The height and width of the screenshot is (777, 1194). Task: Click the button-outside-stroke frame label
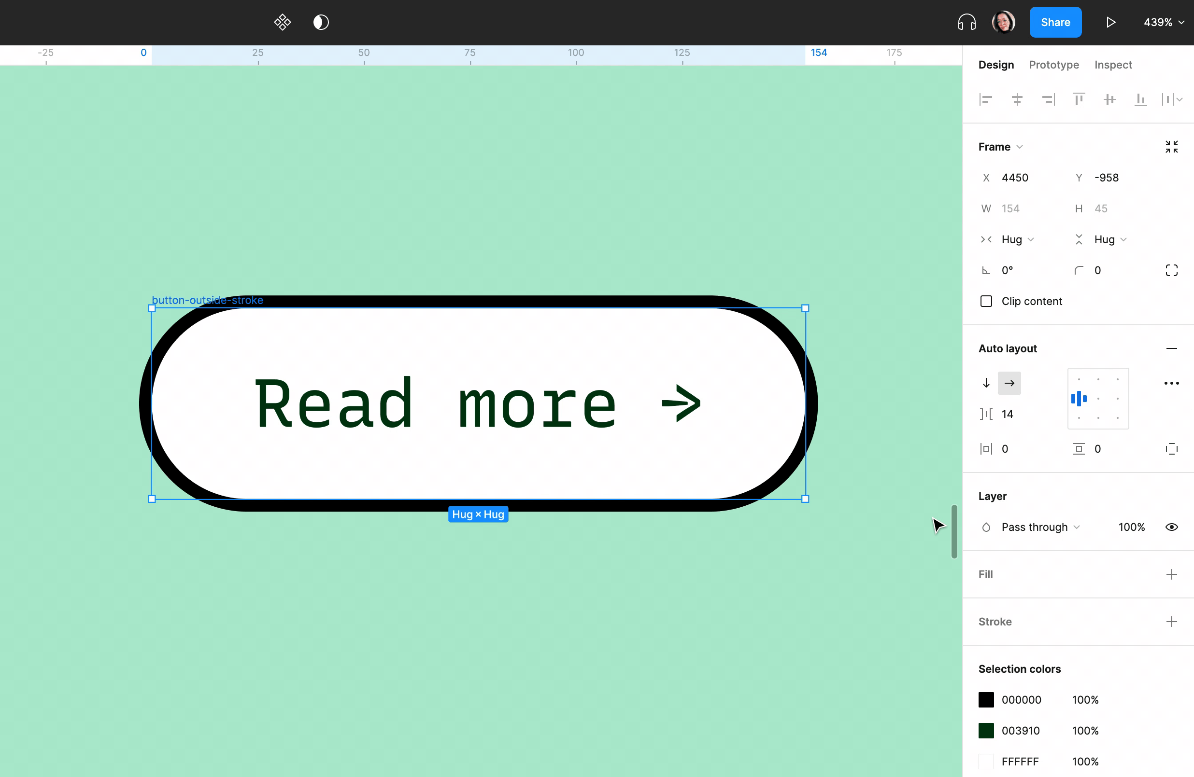207,300
